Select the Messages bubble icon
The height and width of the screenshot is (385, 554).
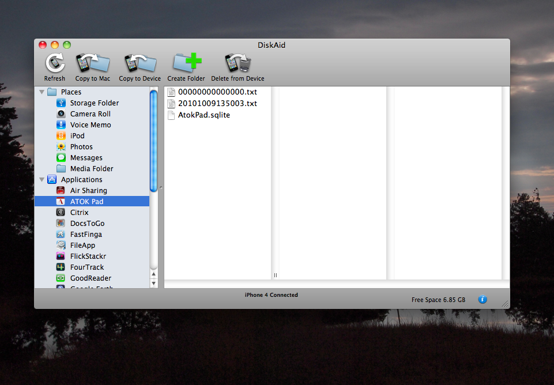pos(61,157)
